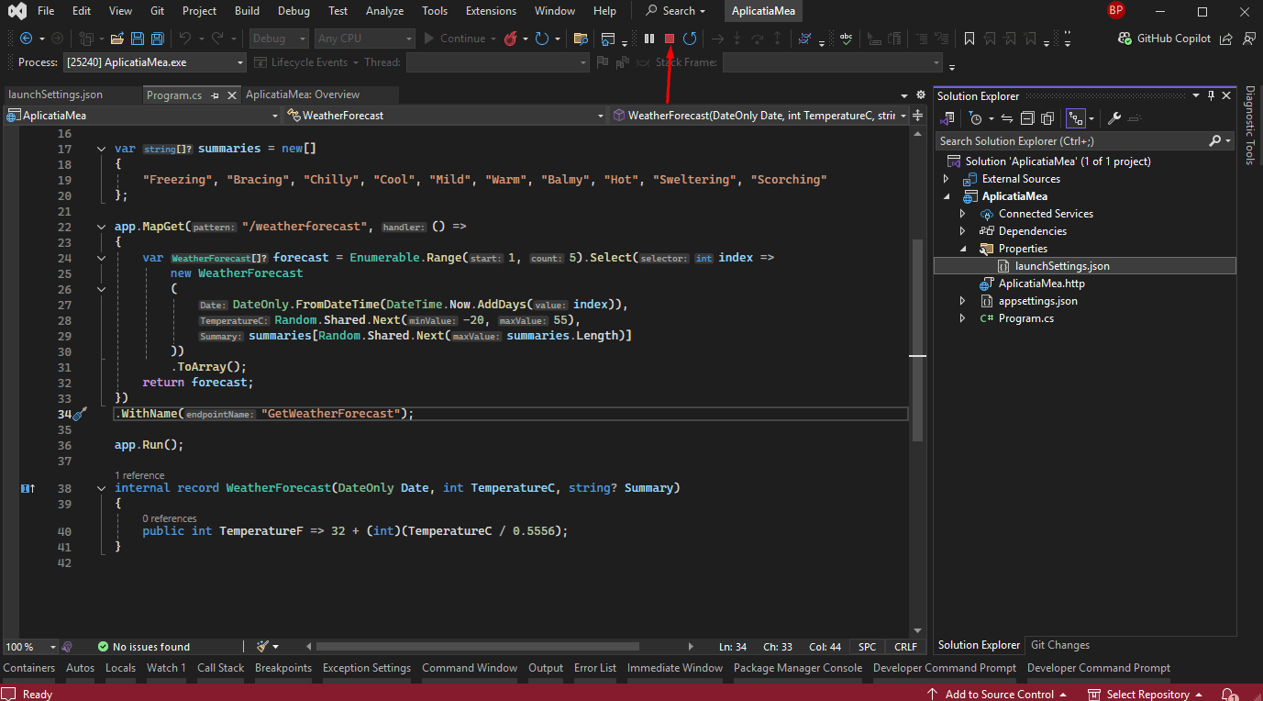The image size is (1263, 701).
Task: Open the Debug configuration dropdown
Action: coord(281,39)
